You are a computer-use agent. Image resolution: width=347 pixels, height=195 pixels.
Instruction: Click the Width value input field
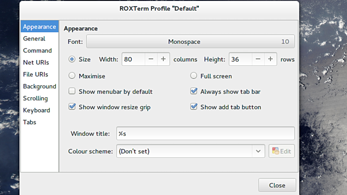point(134,59)
